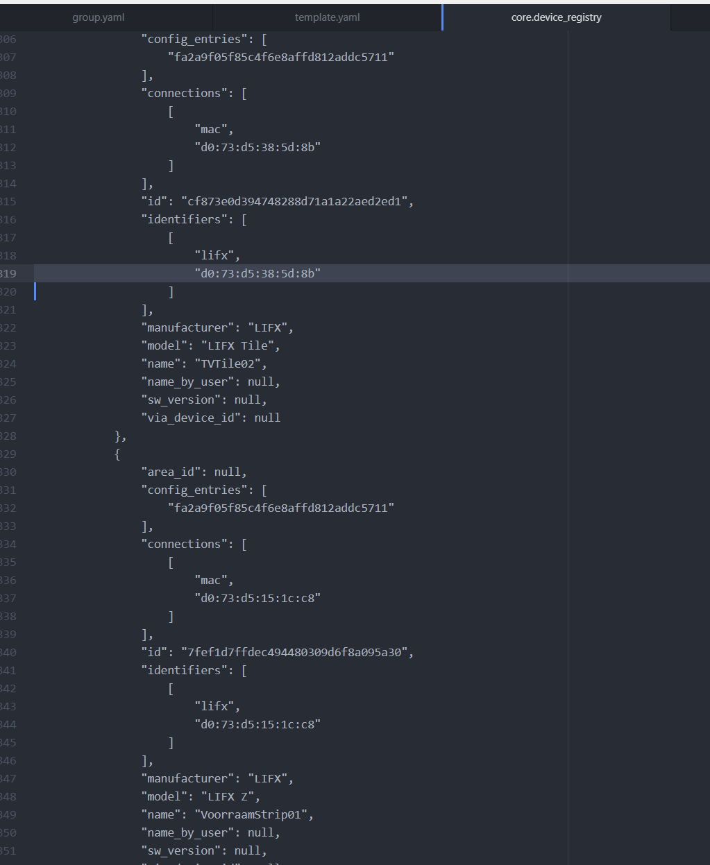Click the model value "LIFX Z"

(230, 796)
